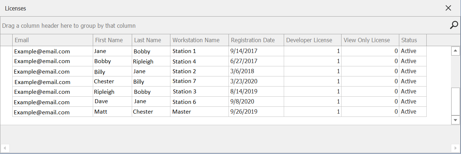Click the vertical scrollbar down arrow

point(456,120)
